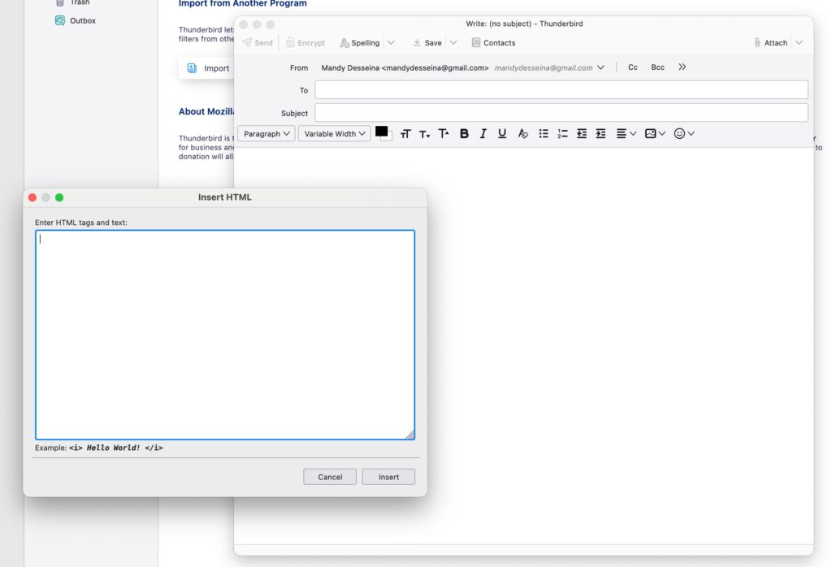Increase font size icon

pyautogui.click(x=444, y=134)
